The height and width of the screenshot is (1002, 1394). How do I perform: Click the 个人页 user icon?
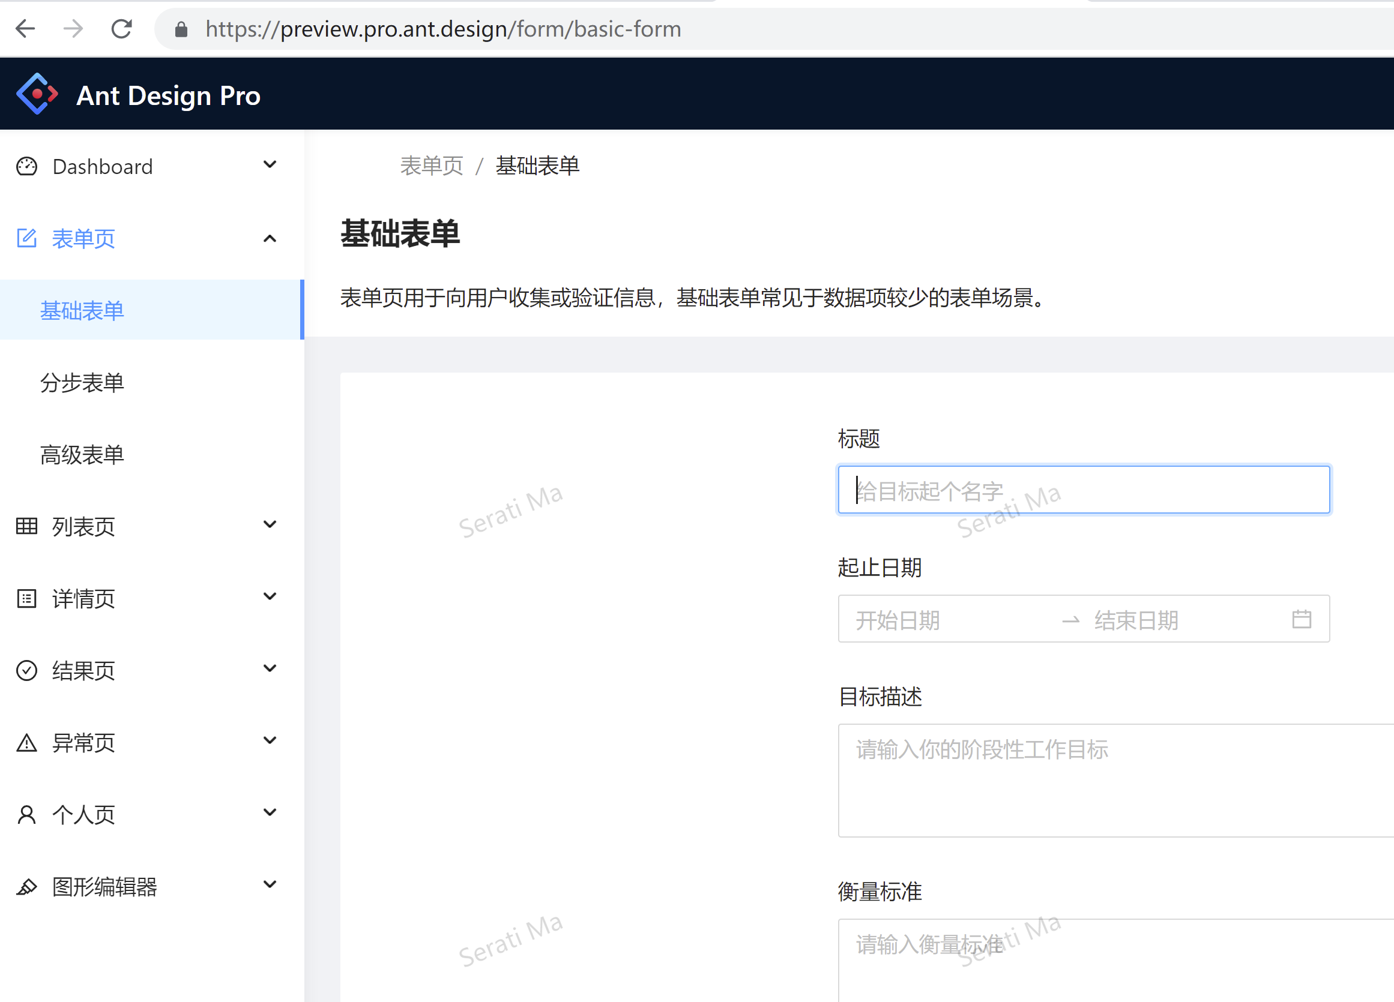point(26,815)
